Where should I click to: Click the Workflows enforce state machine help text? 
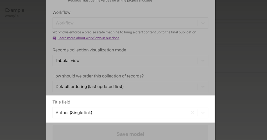[124, 32]
